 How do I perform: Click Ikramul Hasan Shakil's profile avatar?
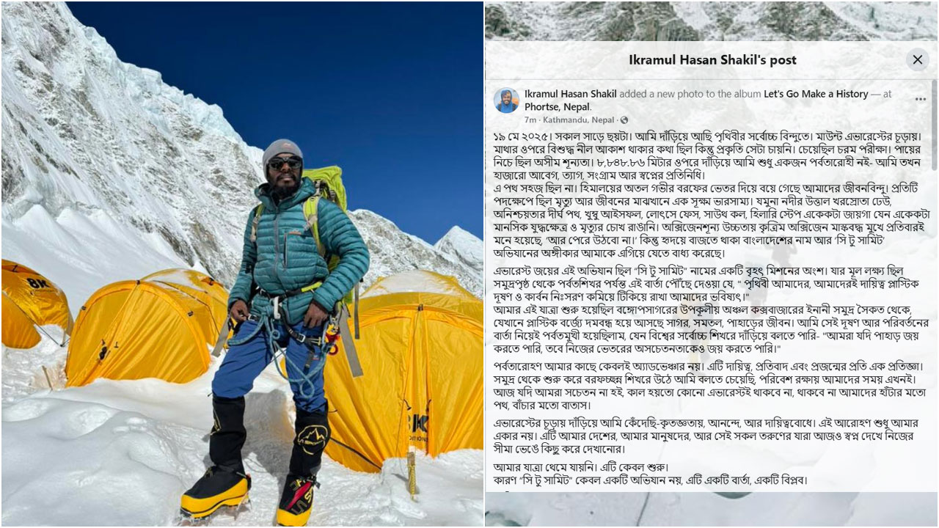click(506, 100)
